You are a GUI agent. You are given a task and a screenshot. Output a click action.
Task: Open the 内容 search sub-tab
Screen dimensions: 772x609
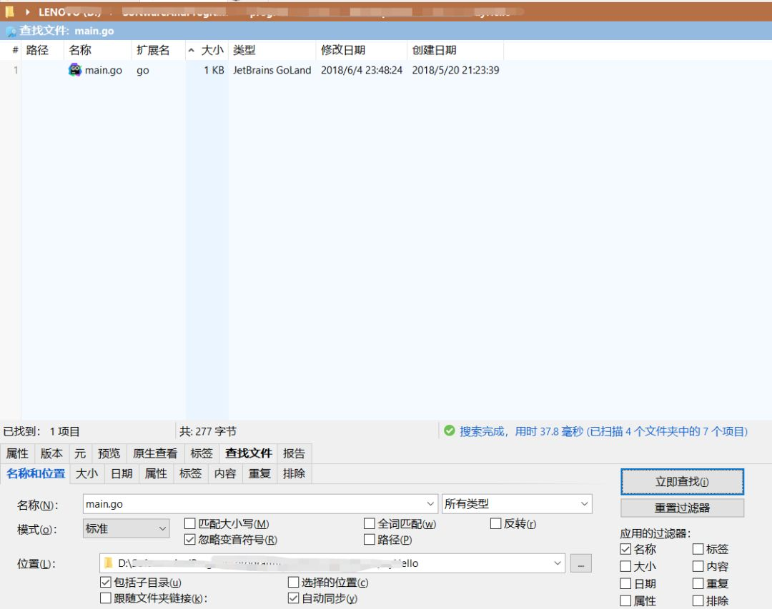click(x=225, y=473)
